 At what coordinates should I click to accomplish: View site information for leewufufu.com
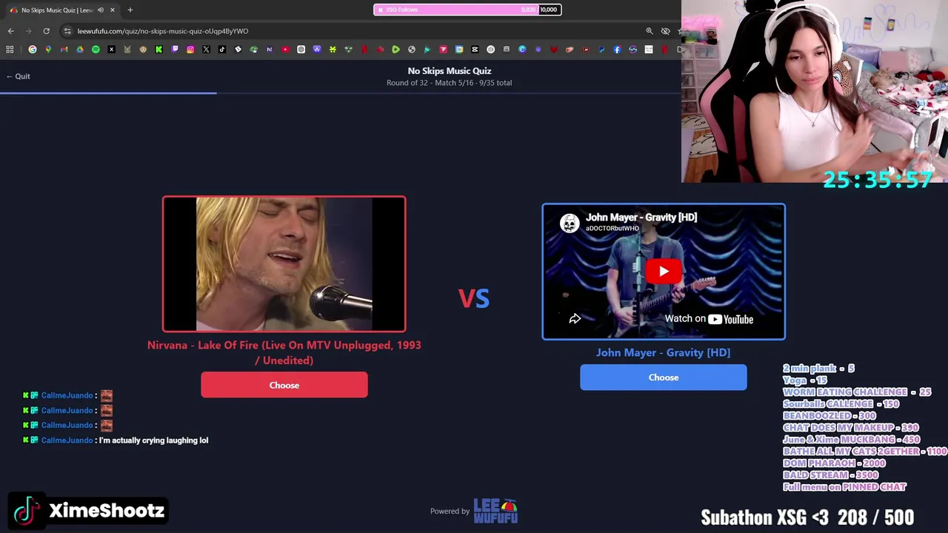[67, 31]
